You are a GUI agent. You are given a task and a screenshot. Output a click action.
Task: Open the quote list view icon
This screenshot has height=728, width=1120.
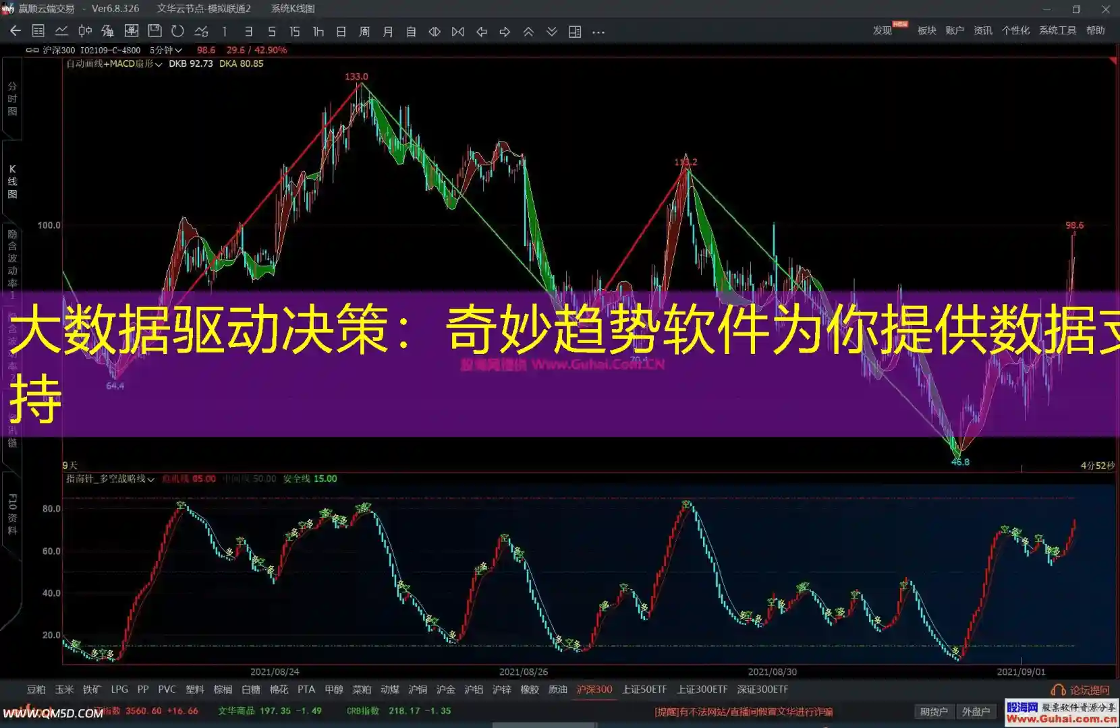click(38, 31)
